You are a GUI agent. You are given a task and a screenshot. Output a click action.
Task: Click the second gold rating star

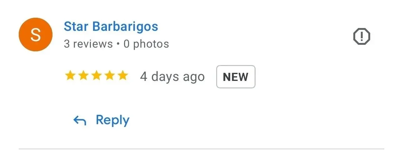click(83, 76)
